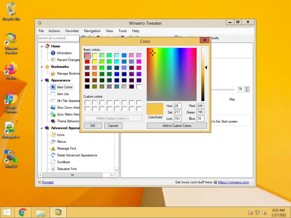Click the Sat value field

pyautogui.click(x=178, y=112)
